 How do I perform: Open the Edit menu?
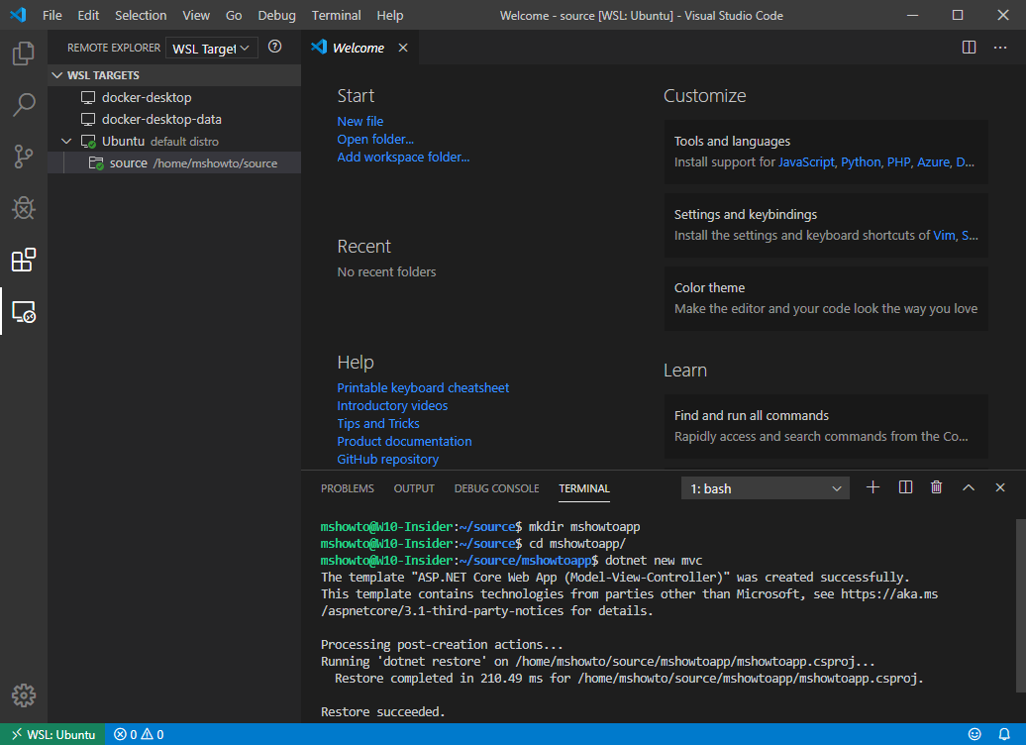tap(88, 15)
